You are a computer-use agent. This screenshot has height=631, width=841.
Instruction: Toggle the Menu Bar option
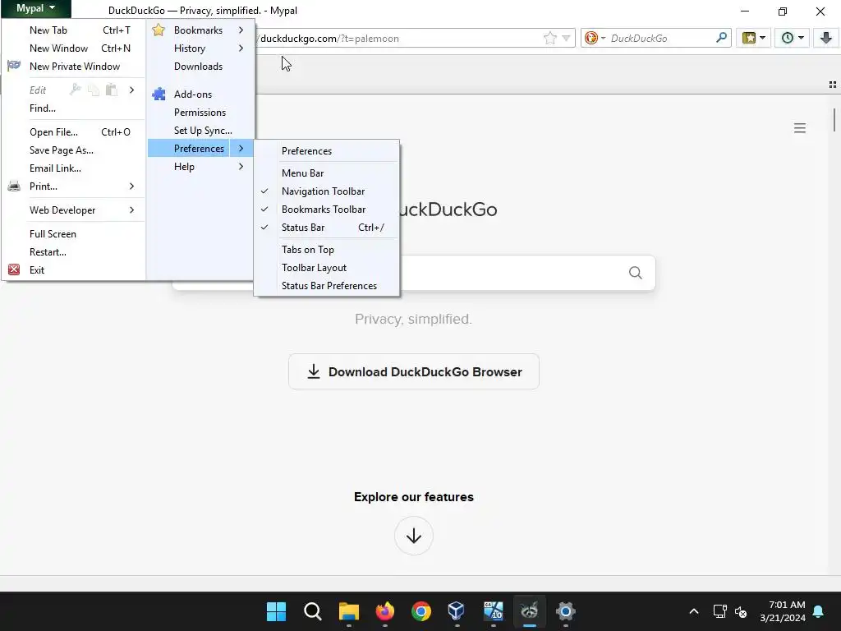pos(327,173)
